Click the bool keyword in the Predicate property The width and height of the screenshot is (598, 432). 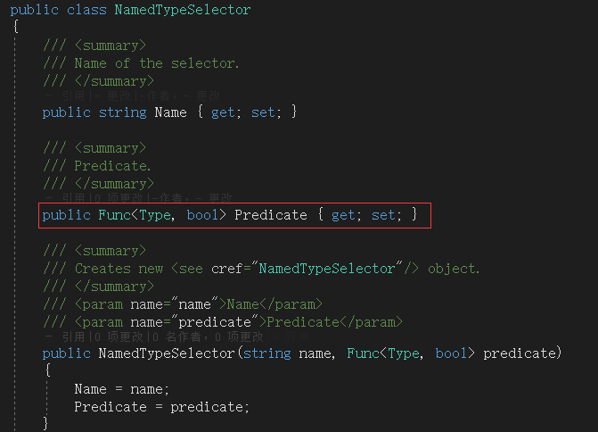[x=202, y=215]
